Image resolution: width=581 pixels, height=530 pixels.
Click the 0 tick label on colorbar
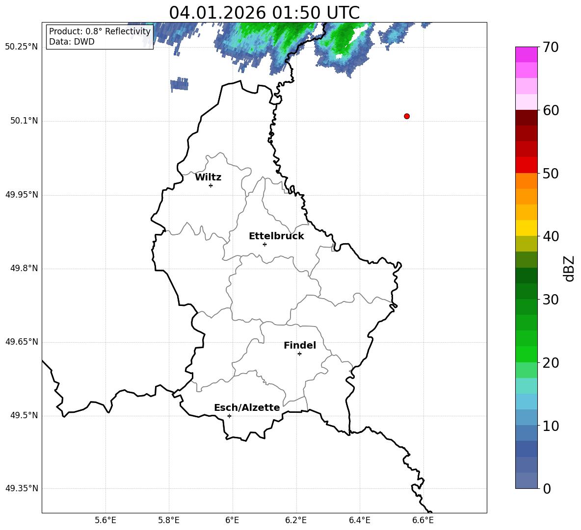[547, 488]
